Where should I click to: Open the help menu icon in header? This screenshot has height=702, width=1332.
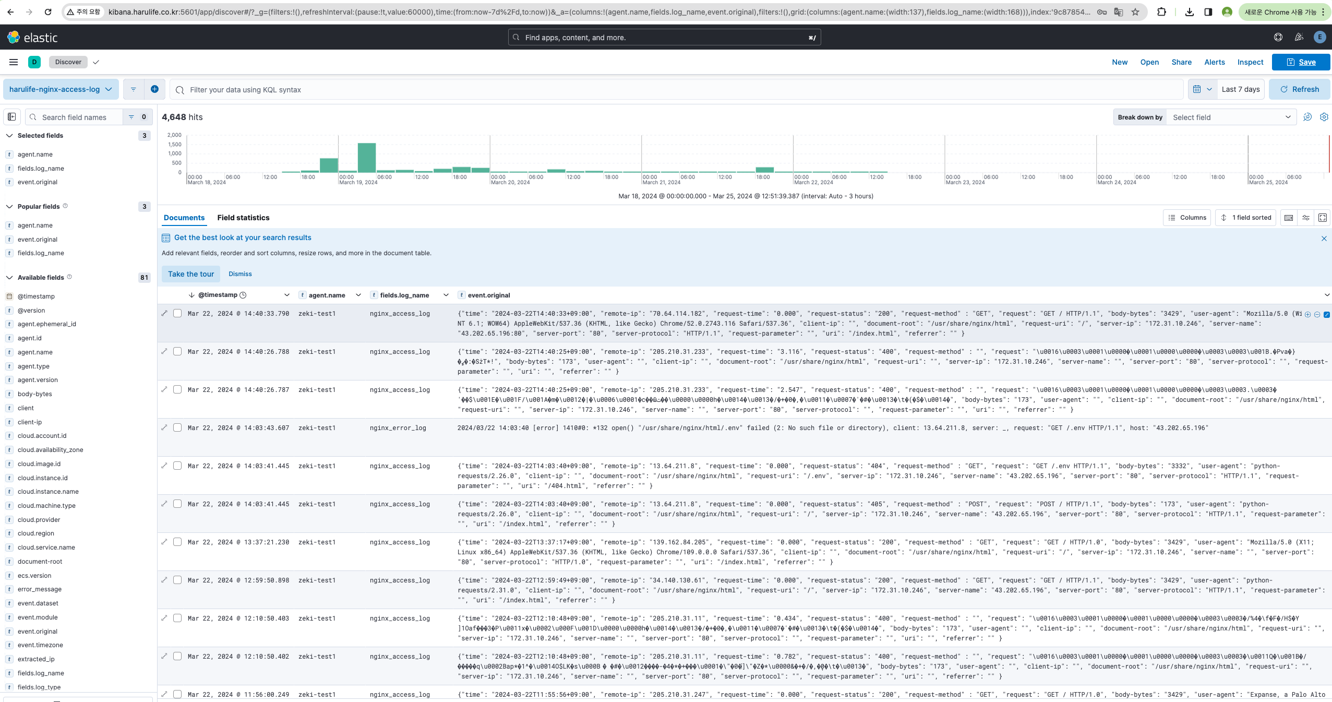coord(1278,37)
